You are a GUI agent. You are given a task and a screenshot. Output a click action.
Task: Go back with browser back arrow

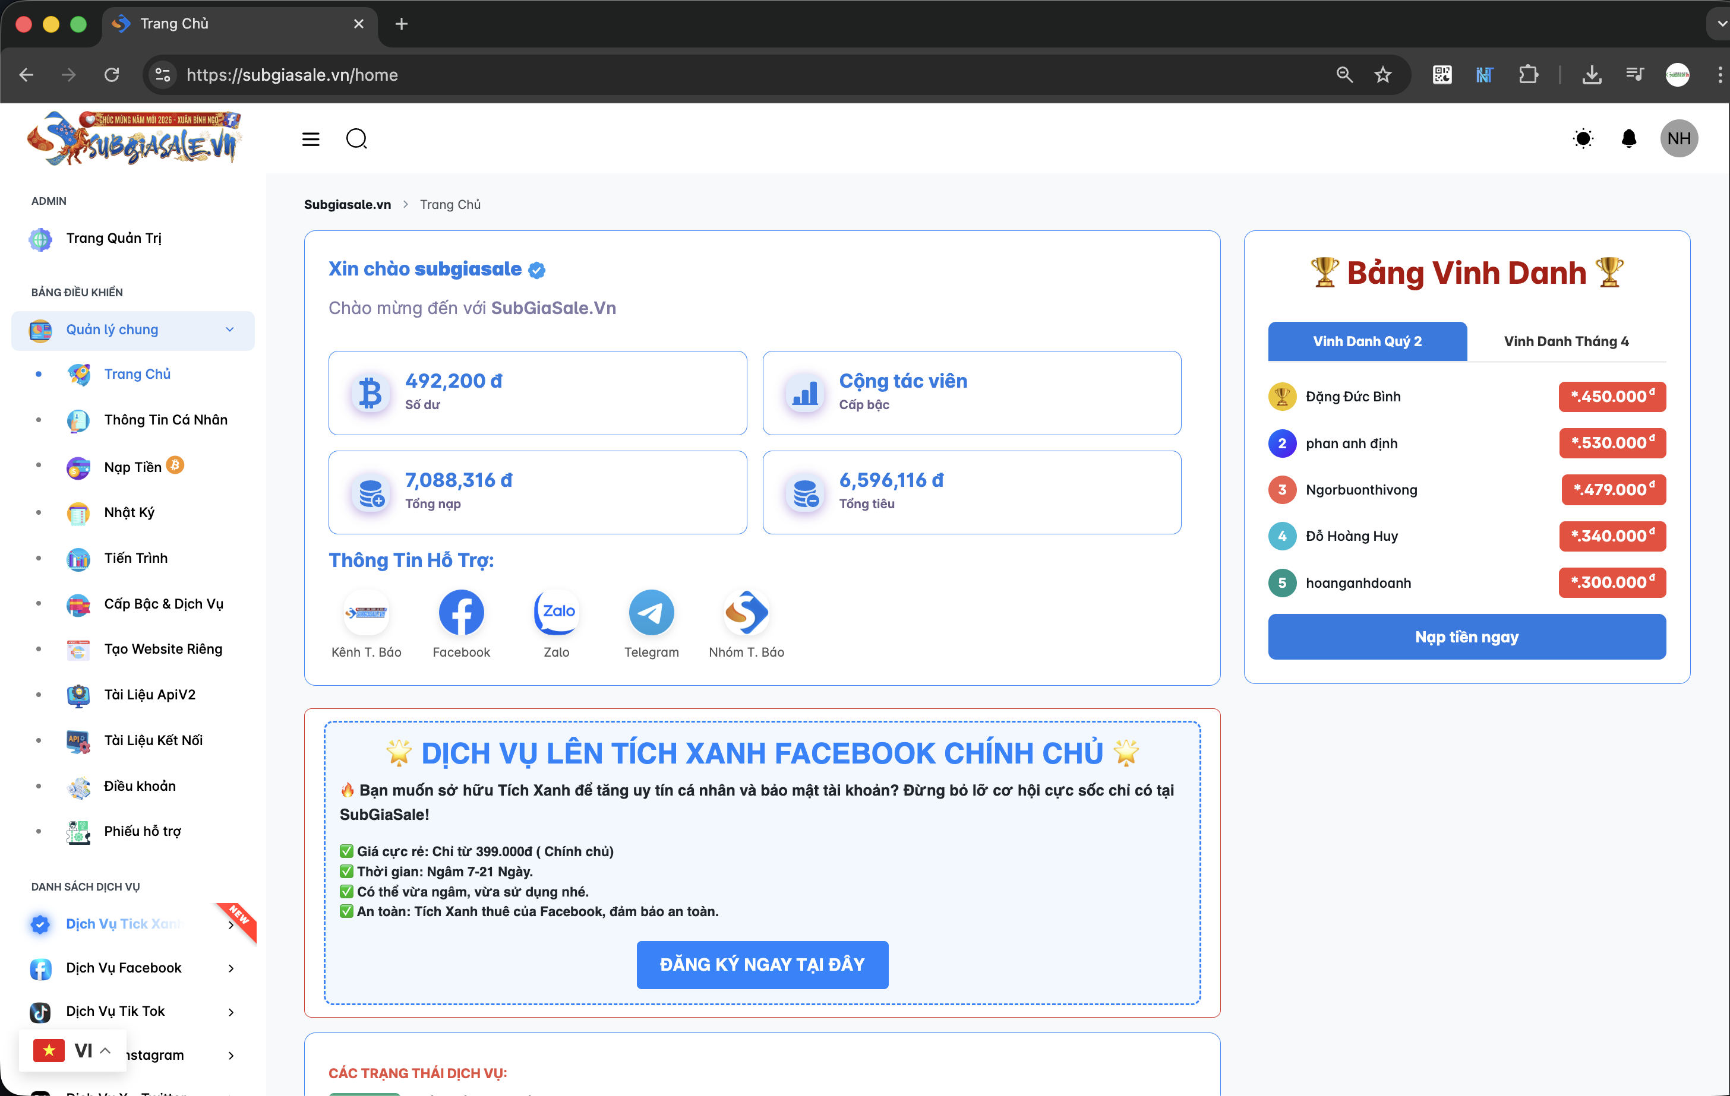tap(27, 75)
